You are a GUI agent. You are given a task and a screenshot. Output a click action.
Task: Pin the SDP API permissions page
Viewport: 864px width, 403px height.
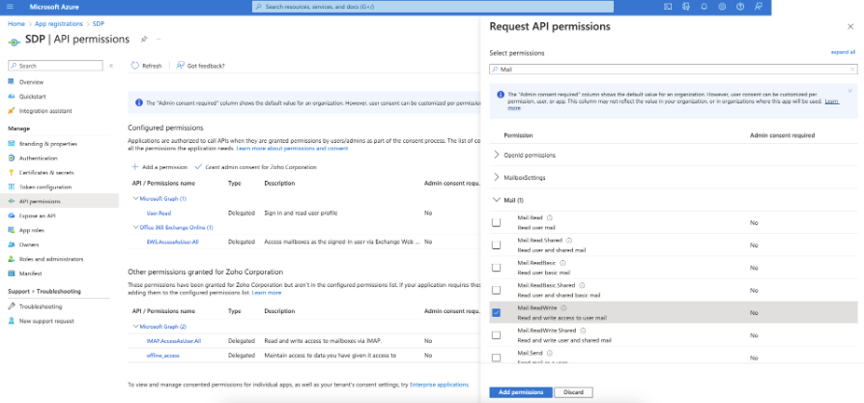[x=144, y=40]
